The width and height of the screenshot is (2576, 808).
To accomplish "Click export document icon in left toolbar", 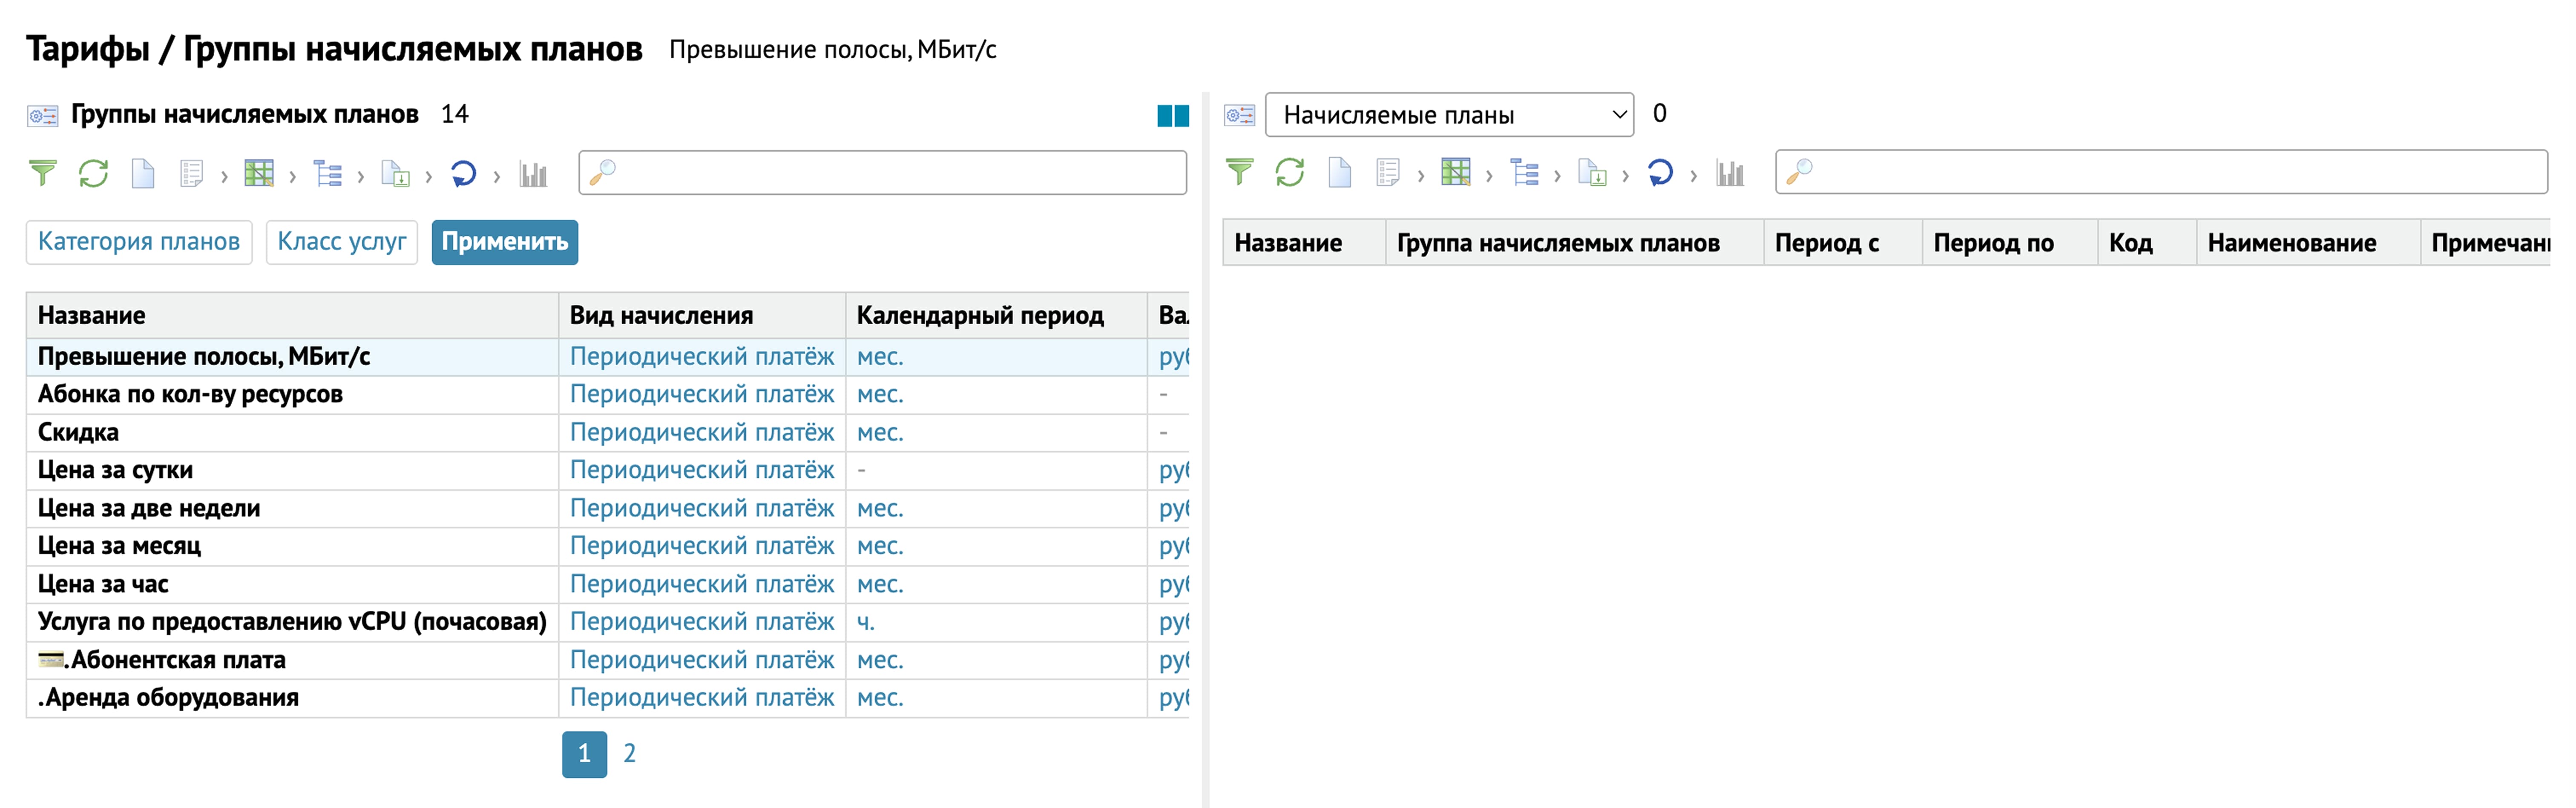I will [x=395, y=174].
